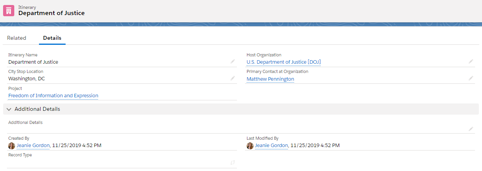Open U.S. Department of Justice [DOJ] link

click(284, 62)
